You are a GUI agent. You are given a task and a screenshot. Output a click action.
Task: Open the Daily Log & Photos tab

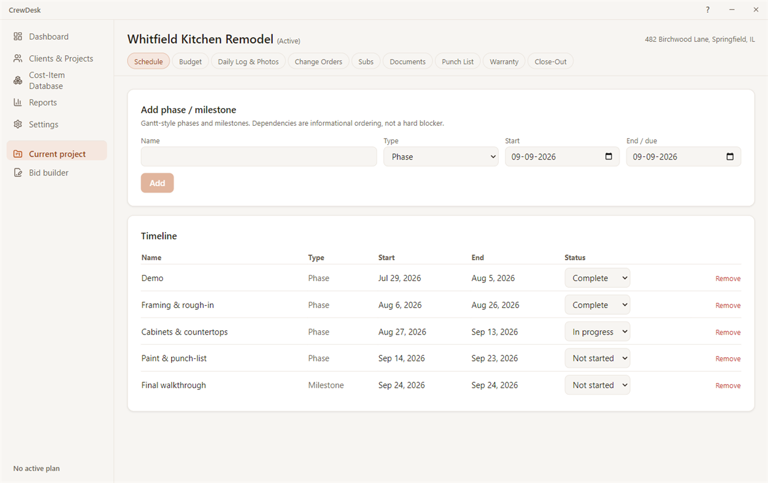[248, 61]
